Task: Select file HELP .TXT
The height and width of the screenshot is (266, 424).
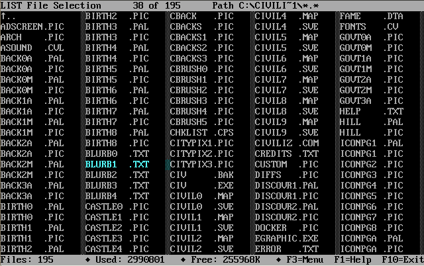Action: tap(371, 111)
